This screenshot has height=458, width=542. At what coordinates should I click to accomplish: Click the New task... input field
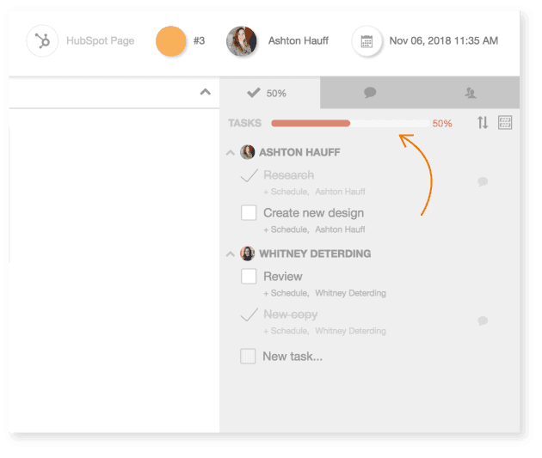click(x=293, y=356)
